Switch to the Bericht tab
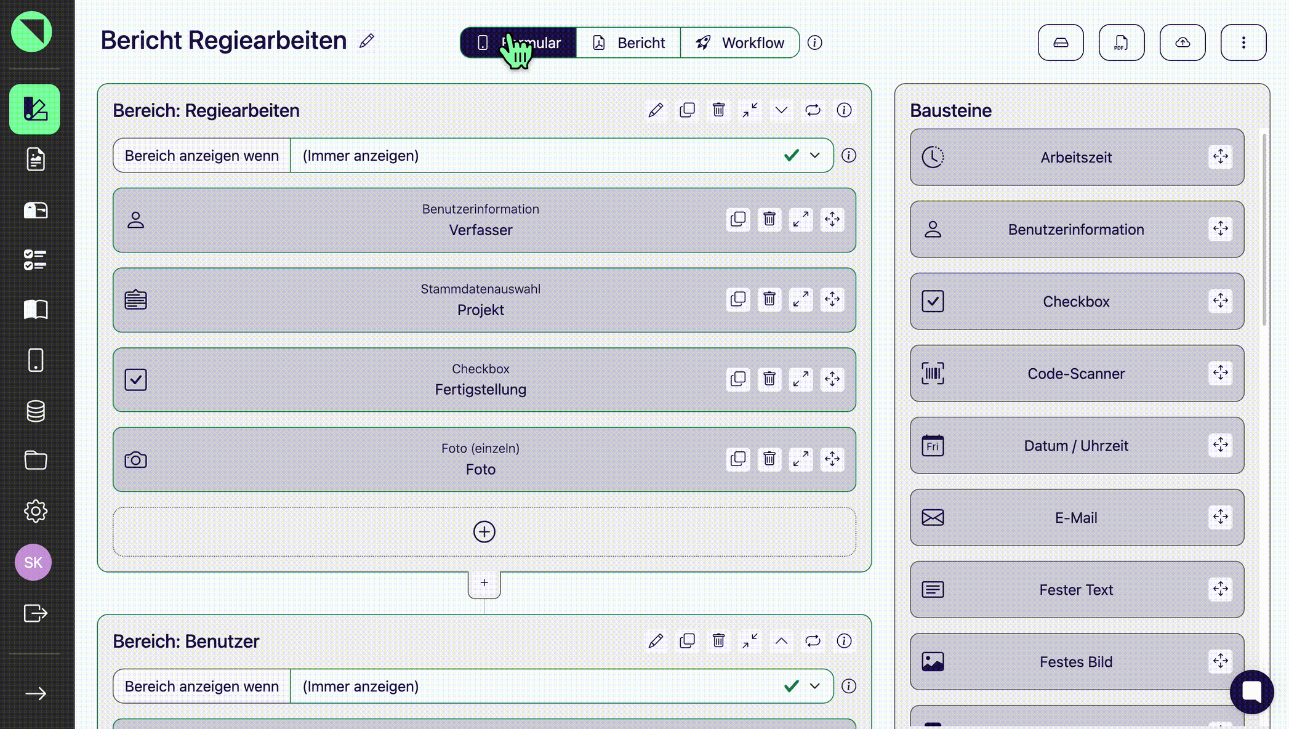The image size is (1289, 729). click(x=628, y=42)
